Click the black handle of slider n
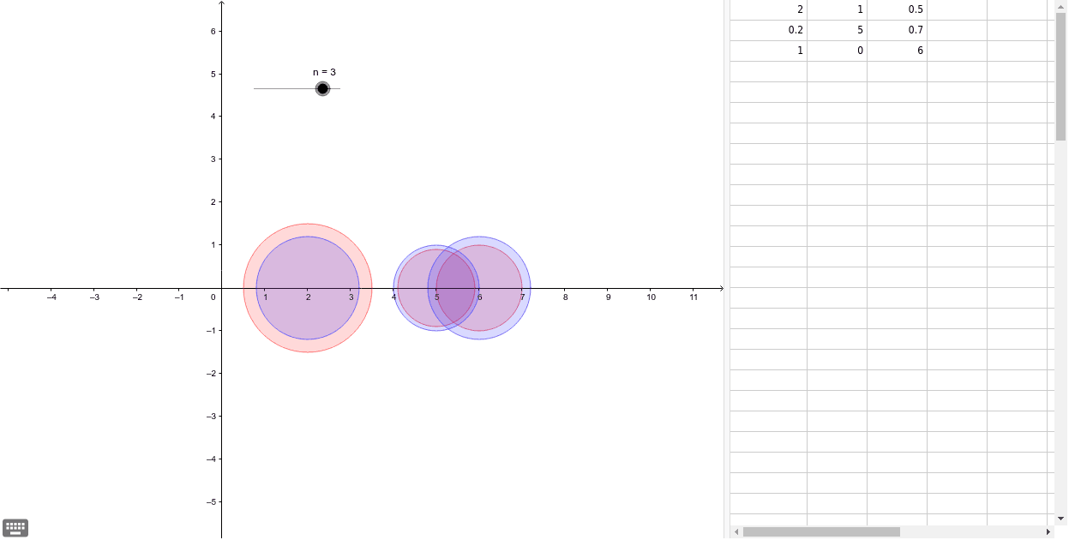Viewport: 1069px width, 540px height. pos(322,89)
